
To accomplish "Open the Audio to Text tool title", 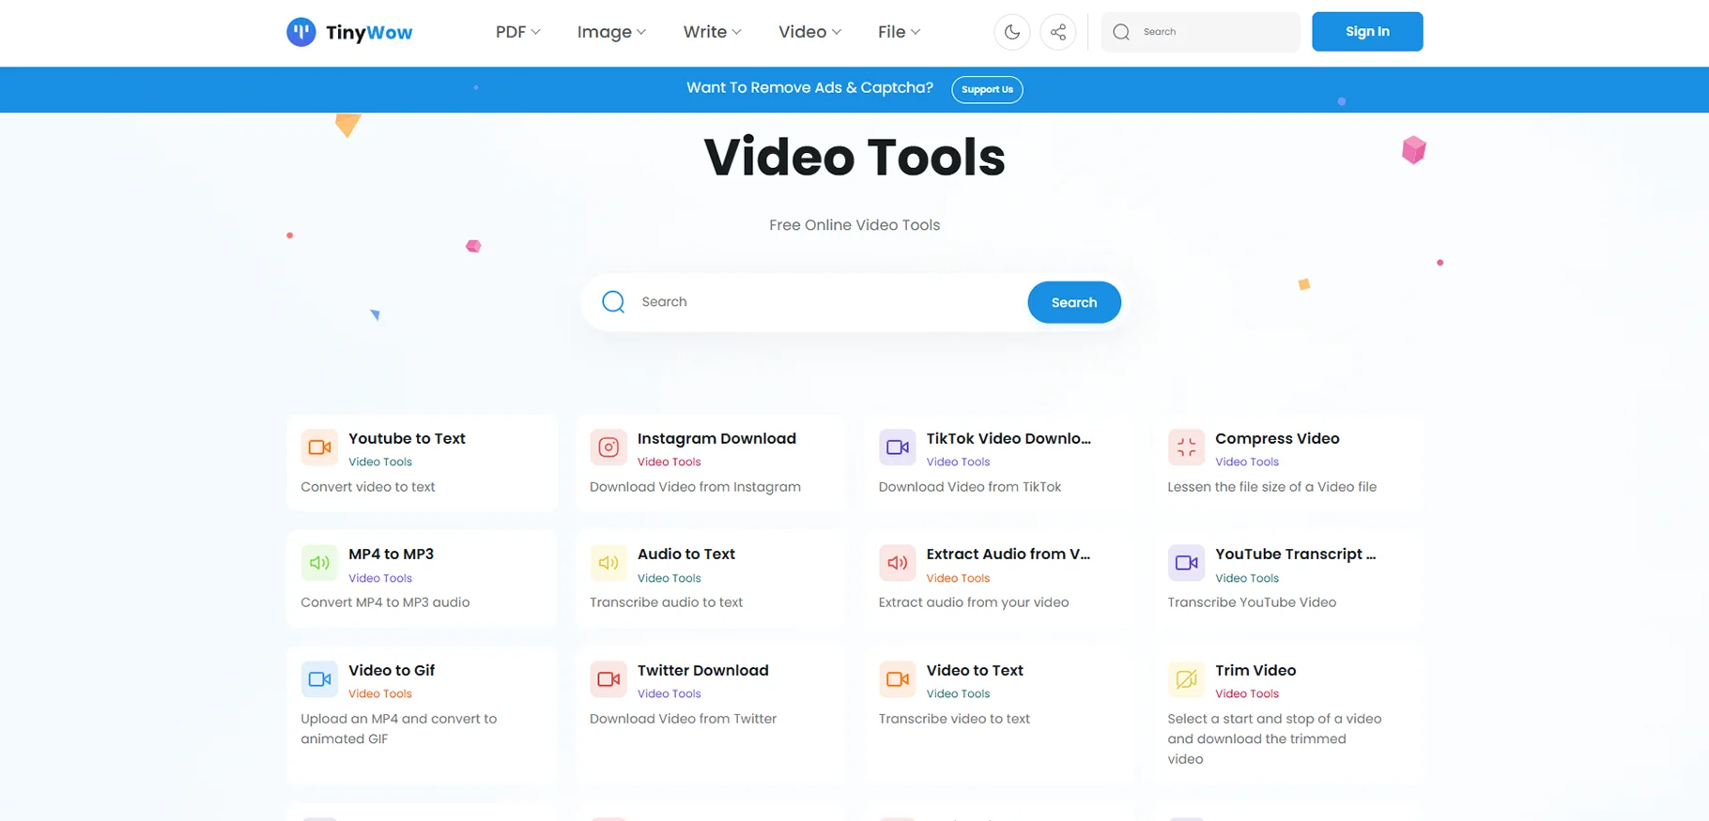I will click(686, 554).
